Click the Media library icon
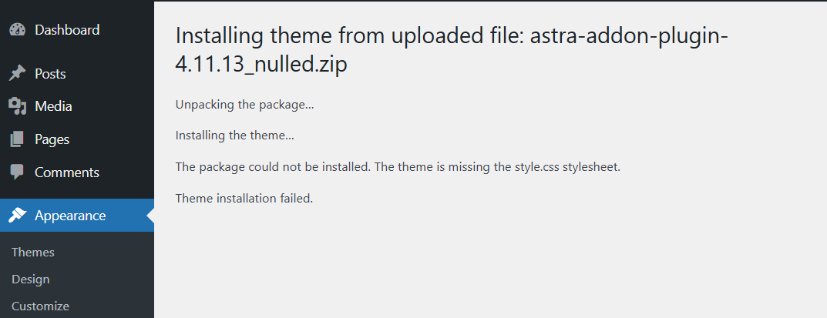This screenshot has width=827, height=318. [17, 106]
